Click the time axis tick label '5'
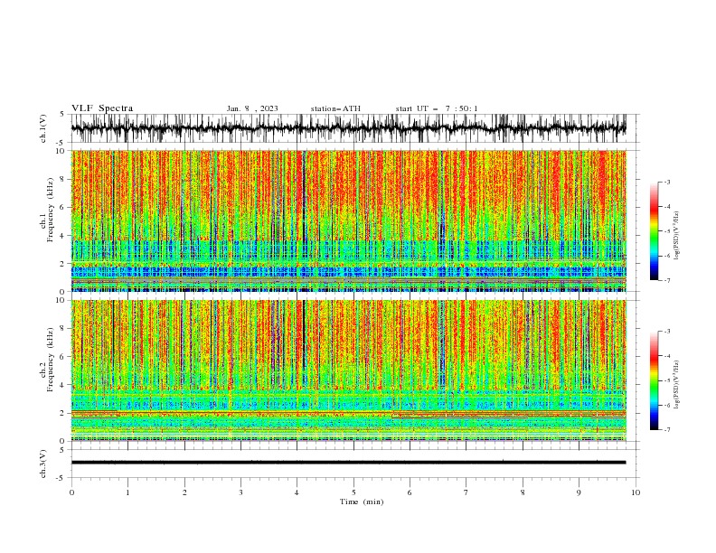The image size is (716, 553). pos(353,492)
